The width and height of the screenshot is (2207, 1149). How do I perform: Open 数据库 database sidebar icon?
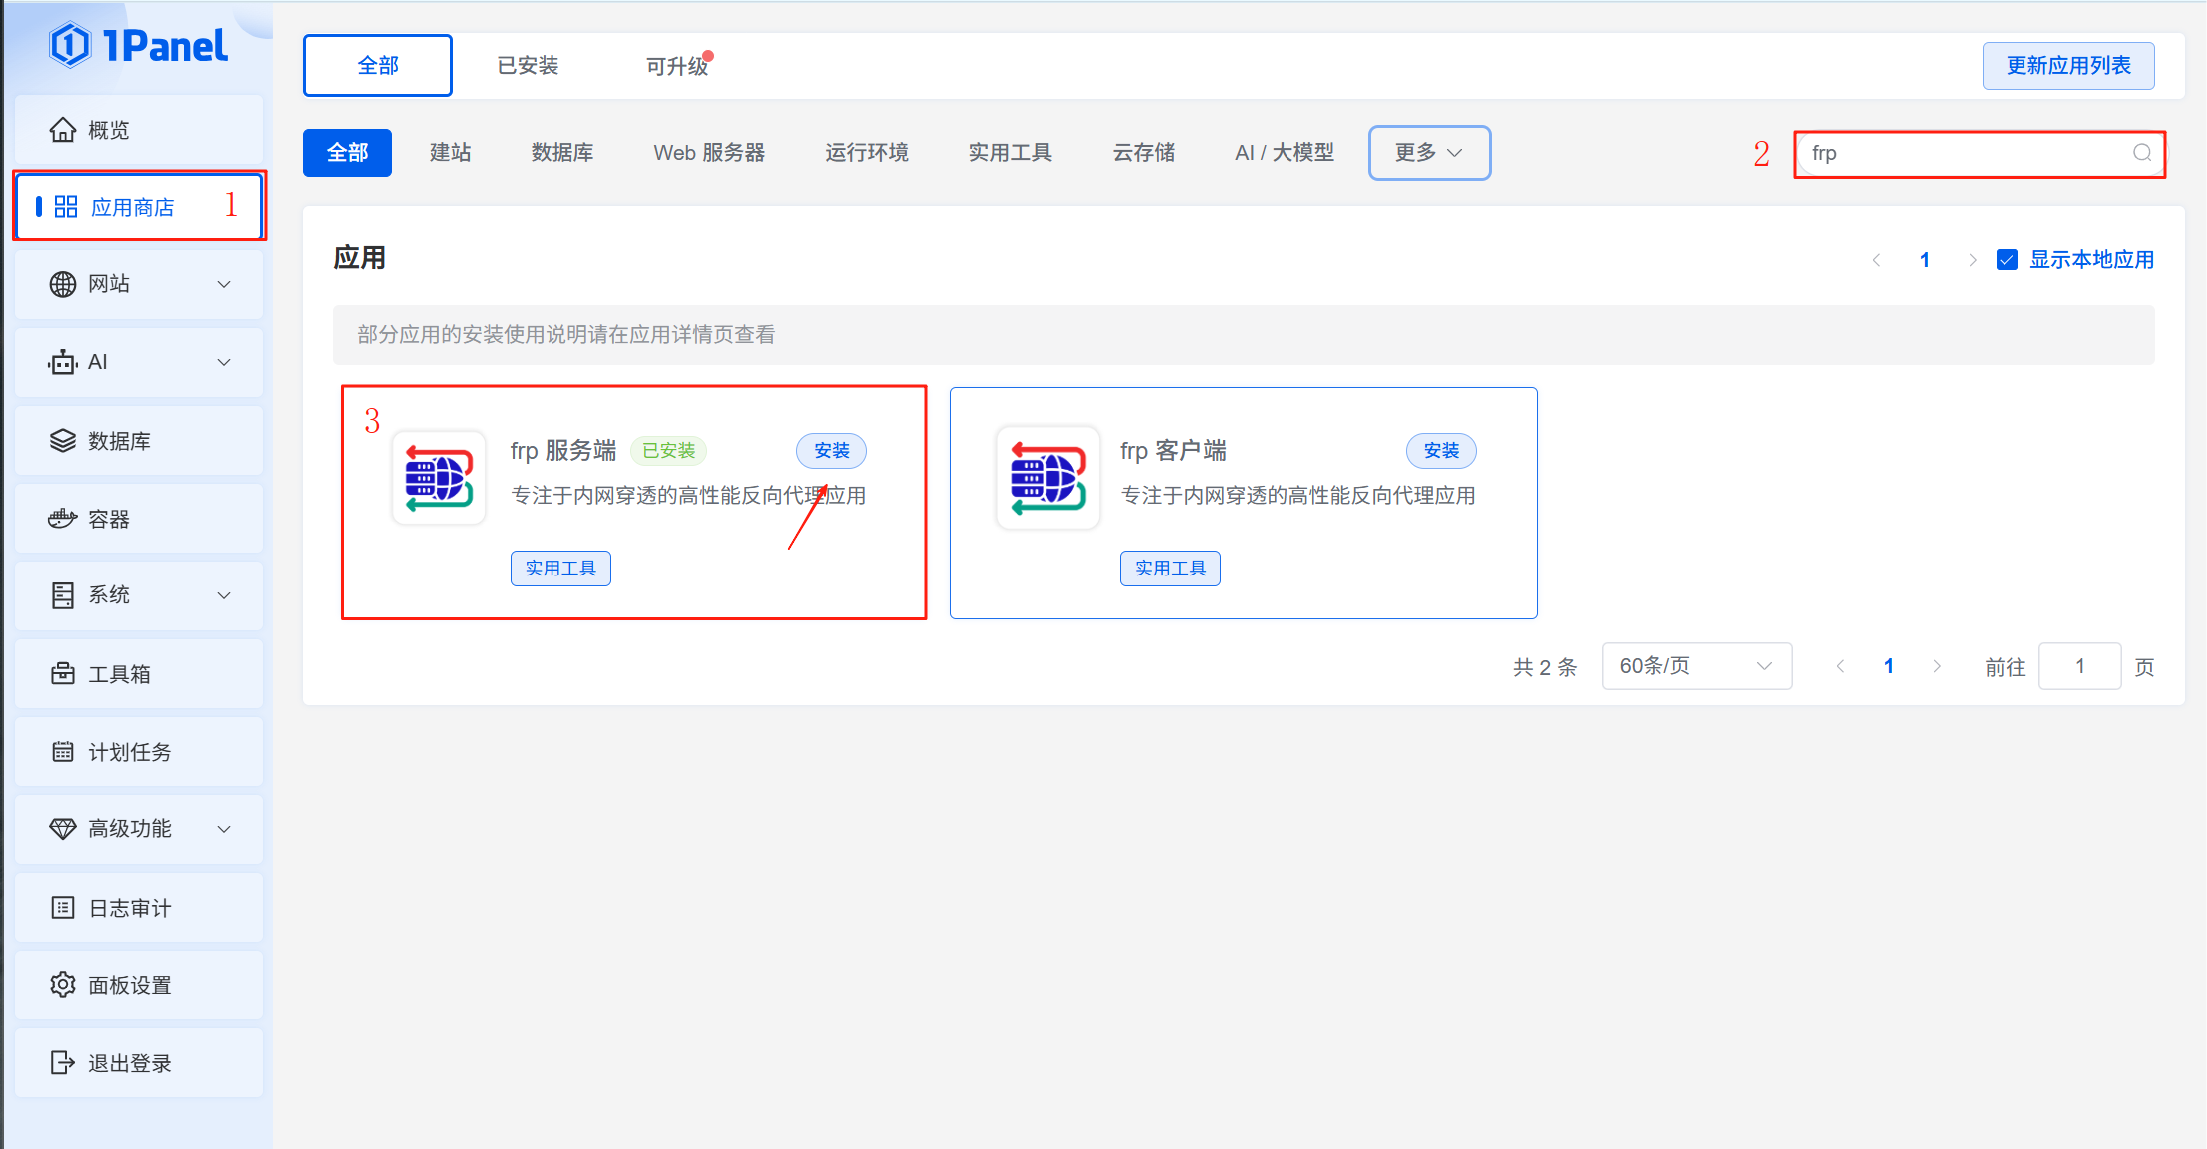(63, 441)
